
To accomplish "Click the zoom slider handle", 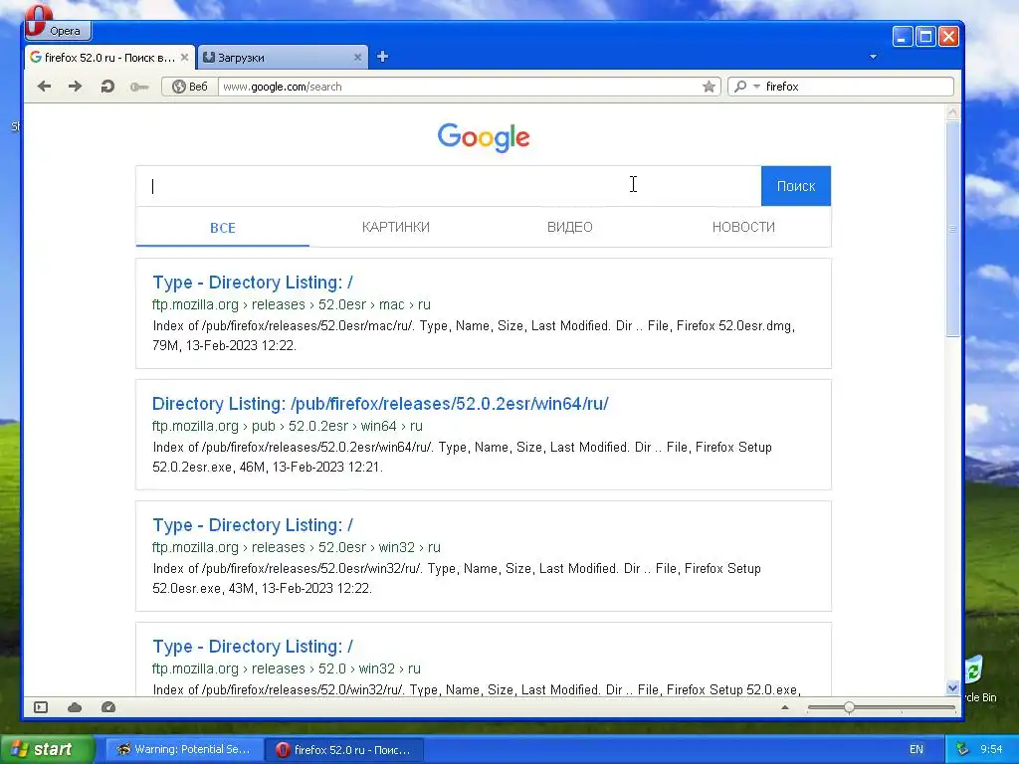I will 849,707.
